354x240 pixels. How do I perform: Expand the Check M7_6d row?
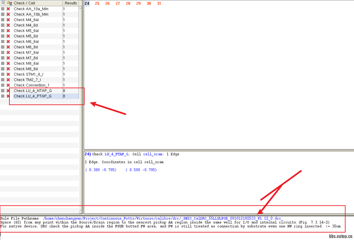point(3,58)
